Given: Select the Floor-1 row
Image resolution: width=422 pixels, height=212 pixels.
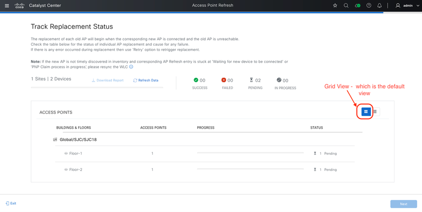Looking at the screenshot, I should (205, 154).
